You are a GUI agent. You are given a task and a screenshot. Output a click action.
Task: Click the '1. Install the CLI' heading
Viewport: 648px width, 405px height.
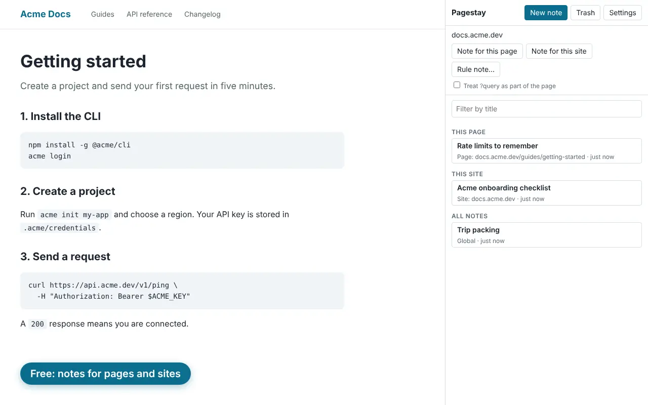(x=61, y=116)
